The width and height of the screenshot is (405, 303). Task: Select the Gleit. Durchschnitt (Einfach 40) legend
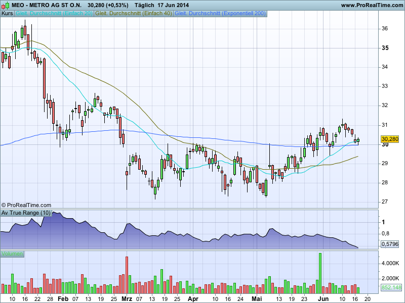pos(134,14)
